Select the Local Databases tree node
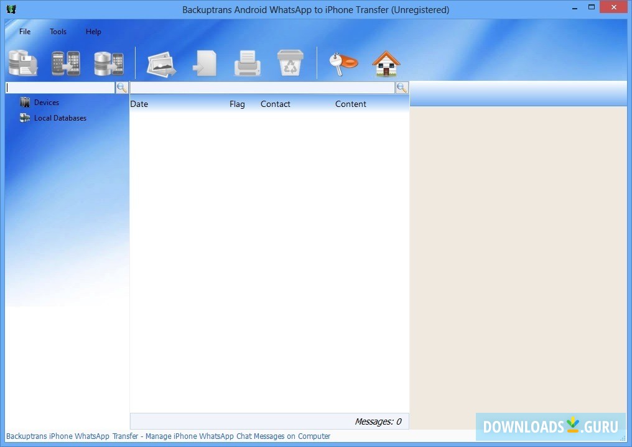The image size is (632, 447). (x=60, y=118)
